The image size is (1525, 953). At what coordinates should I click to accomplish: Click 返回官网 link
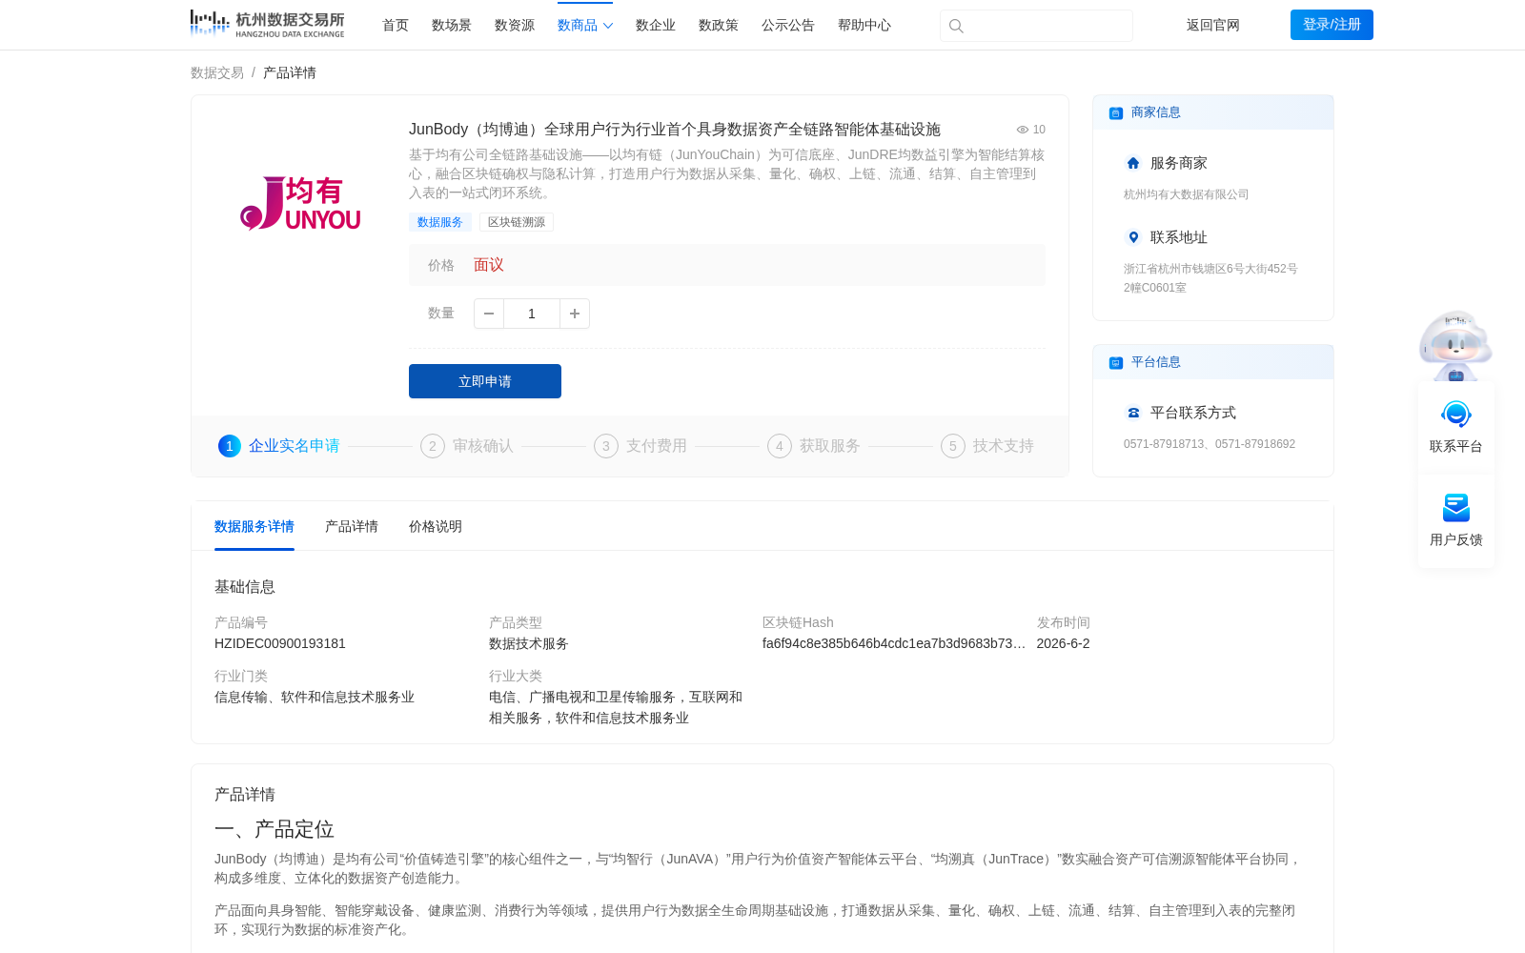(x=1213, y=26)
